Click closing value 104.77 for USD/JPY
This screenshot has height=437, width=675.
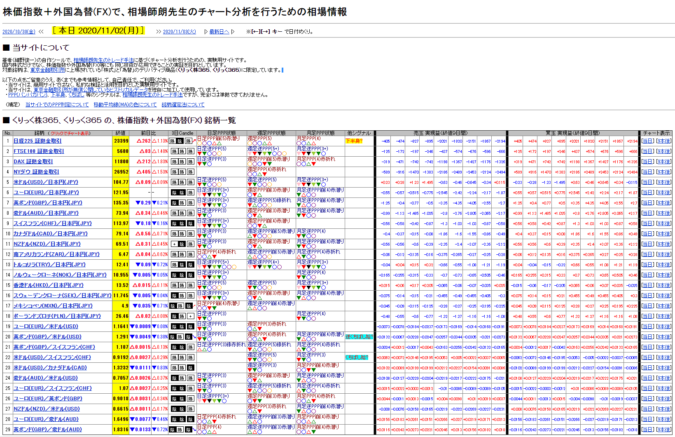[x=121, y=182]
